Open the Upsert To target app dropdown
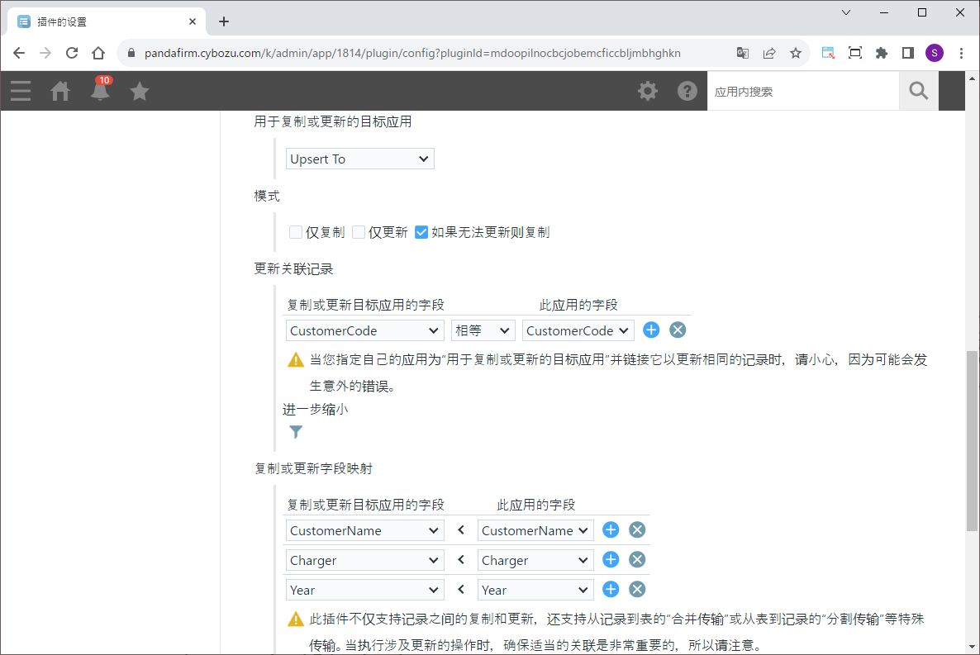The width and height of the screenshot is (980, 655). [359, 159]
